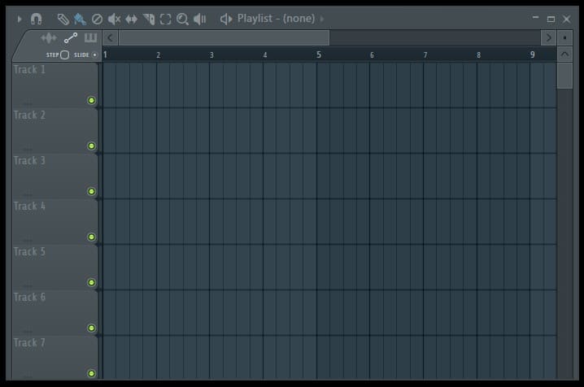This screenshot has height=387, width=584.
Task: Click the horizontal scrollbar left arrow
Action: [111, 37]
